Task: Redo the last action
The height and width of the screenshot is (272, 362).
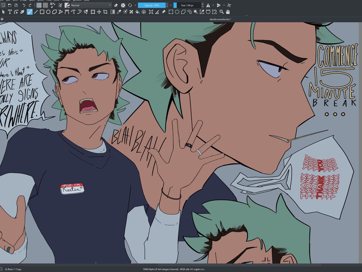Action: click(x=30, y=5)
